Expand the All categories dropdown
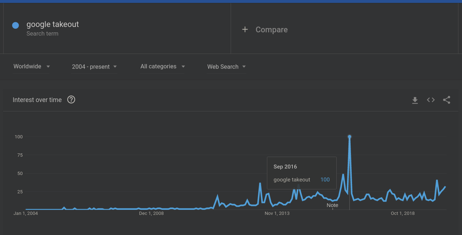Image resolution: width=462 pixels, height=235 pixels. (x=162, y=66)
